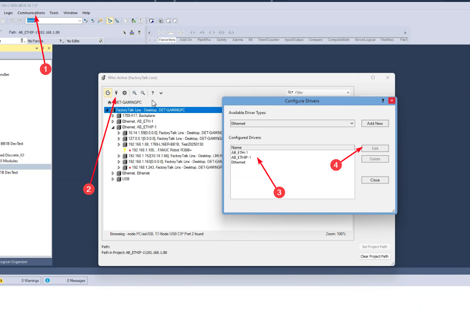Image resolution: width=470 pixels, height=314 pixels.
Task: Click the Find Previous icon beside search box
Action: (x=86, y=21)
